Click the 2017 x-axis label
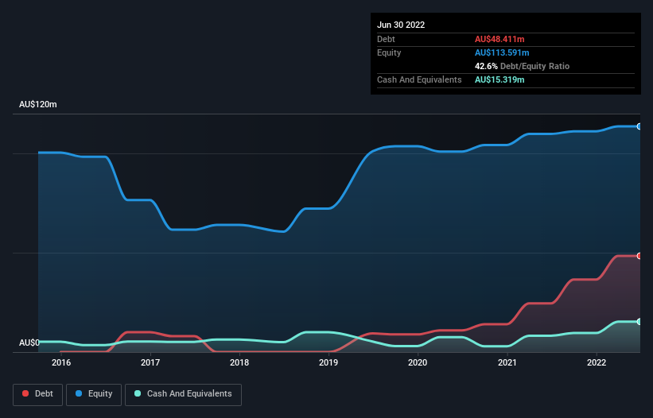 (x=150, y=362)
